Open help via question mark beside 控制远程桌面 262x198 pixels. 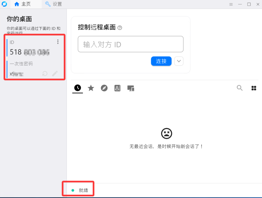[x=119, y=28]
